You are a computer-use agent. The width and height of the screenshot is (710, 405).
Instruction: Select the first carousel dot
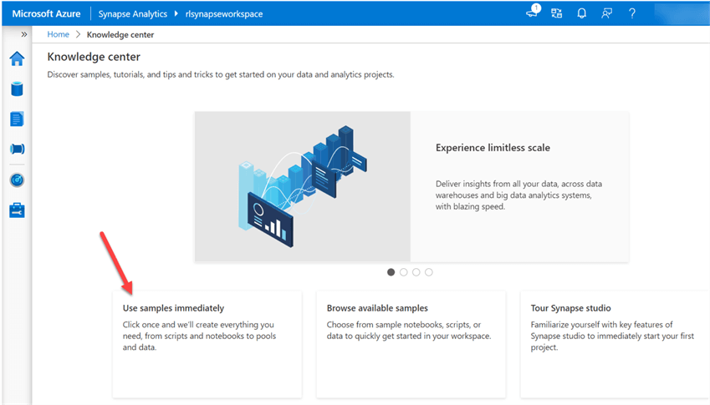click(x=391, y=272)
